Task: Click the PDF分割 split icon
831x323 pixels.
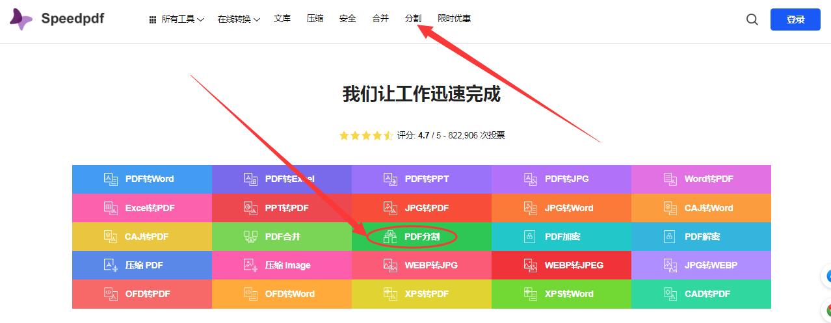Action: click(391, 237)
